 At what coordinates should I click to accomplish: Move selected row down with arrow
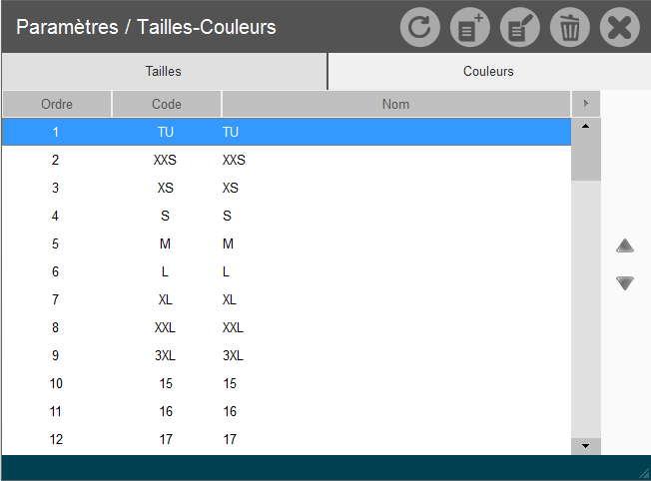(625, 283)
